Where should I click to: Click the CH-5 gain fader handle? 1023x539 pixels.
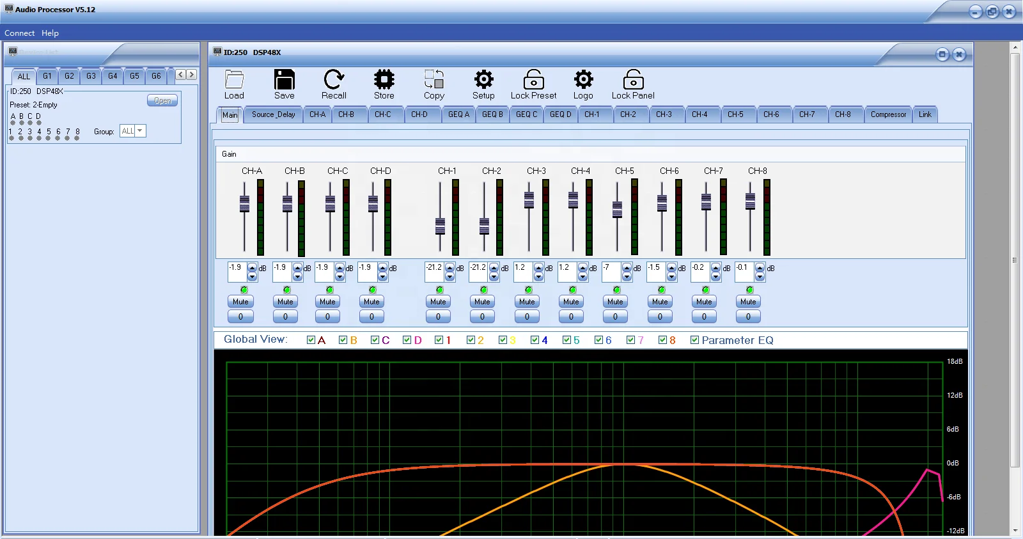pyautogui.click(x=617, y=209)
